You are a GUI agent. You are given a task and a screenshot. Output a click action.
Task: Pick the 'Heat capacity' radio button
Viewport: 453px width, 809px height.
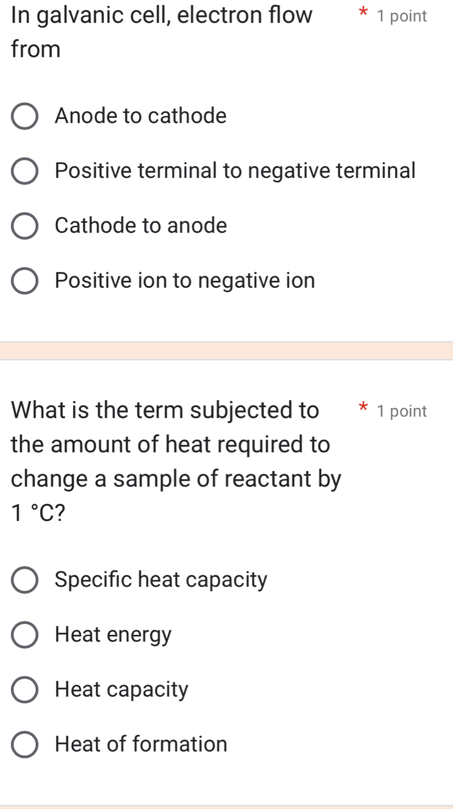(x=25, y=690)
